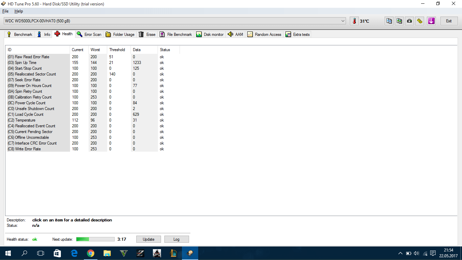Click the data value "1233"
462x260 pixels.
click(x=137, y=63)
